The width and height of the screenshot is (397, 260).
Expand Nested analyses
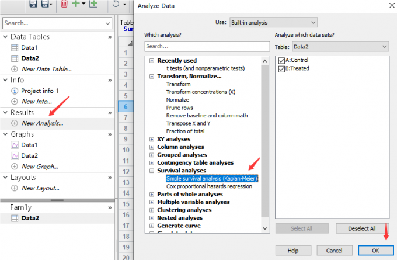click(152, 218)
